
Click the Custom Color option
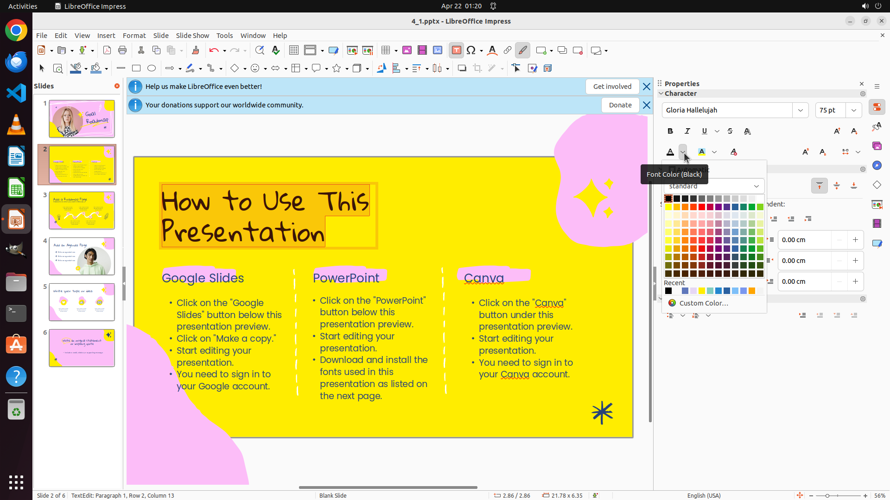coord(703,303)
